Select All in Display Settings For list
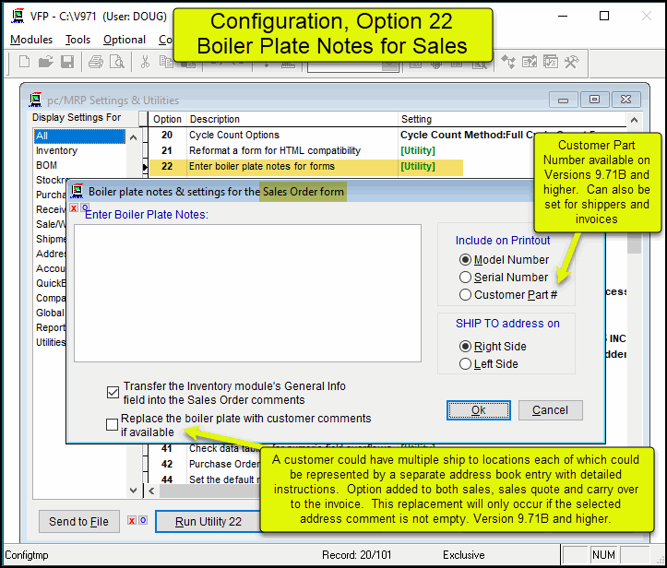This screenshot has width=667, height=568. (79, 136)
